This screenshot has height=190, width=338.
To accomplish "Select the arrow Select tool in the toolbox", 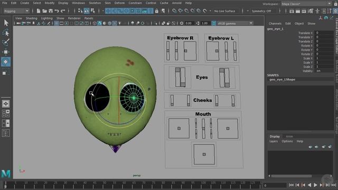I will (6, 23).
